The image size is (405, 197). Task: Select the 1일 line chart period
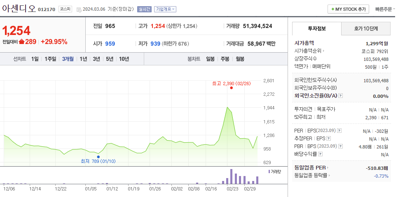(x=35, y=59)
